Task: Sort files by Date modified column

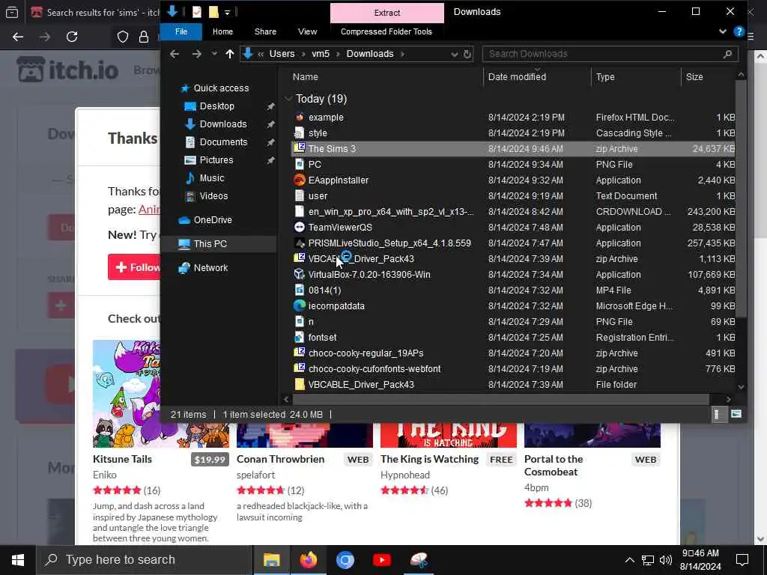Action: [x=517, y=77]
